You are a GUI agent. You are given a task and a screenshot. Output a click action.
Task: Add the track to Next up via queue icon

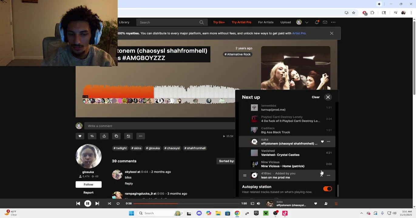(128, 136)
